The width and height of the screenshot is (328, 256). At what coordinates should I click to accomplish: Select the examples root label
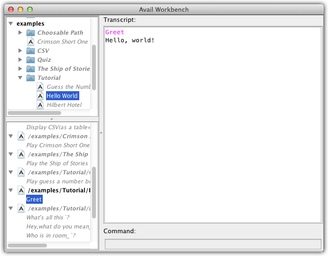pos(30,24)
